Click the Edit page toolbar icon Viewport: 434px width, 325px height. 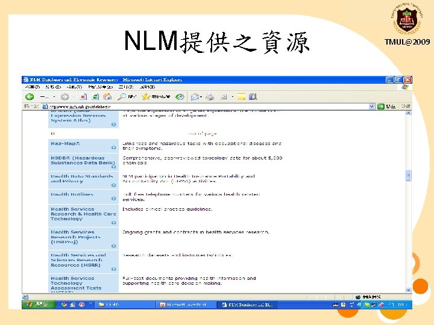pyautogui.click(x=224, y=97)
